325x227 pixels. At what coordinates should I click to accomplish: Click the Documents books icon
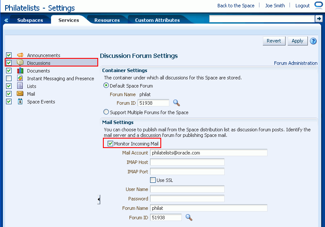coord(20,70)
